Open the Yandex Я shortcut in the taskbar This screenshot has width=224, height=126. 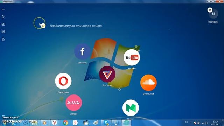tap(75, 123)
